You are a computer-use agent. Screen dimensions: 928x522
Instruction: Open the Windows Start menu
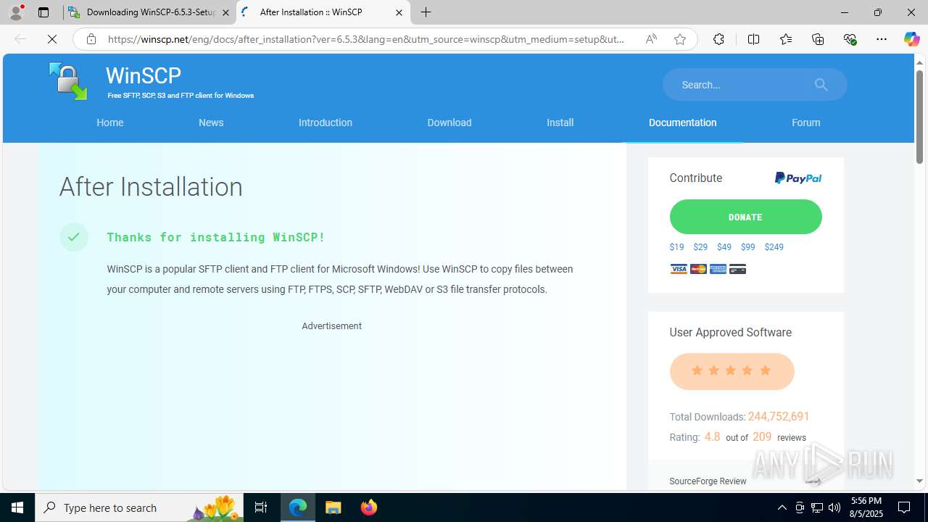[17, 507]
